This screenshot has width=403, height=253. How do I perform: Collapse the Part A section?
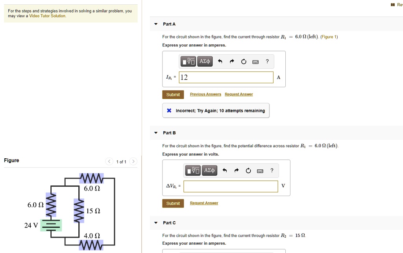coord(155,24)
